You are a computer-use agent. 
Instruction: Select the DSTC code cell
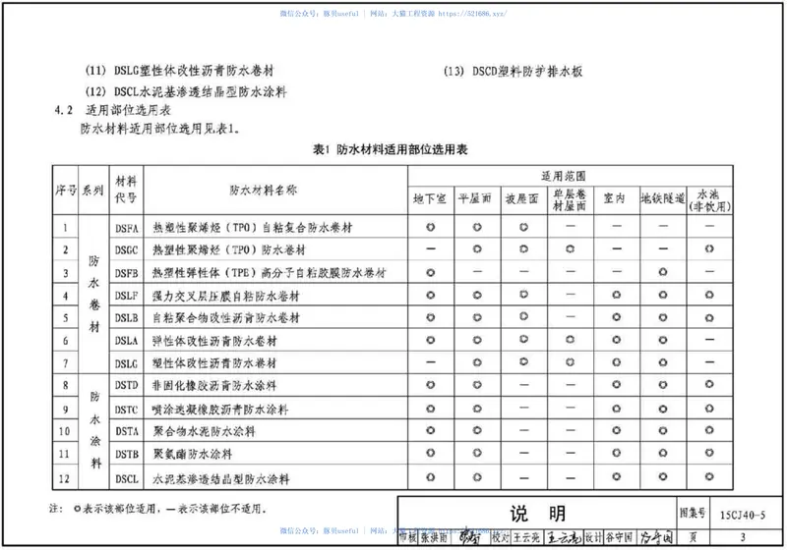click(x=127, y=410)
